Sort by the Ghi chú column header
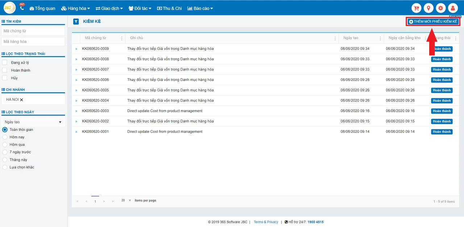The height and width of the screenshot is (227, 464). point(137,38)
